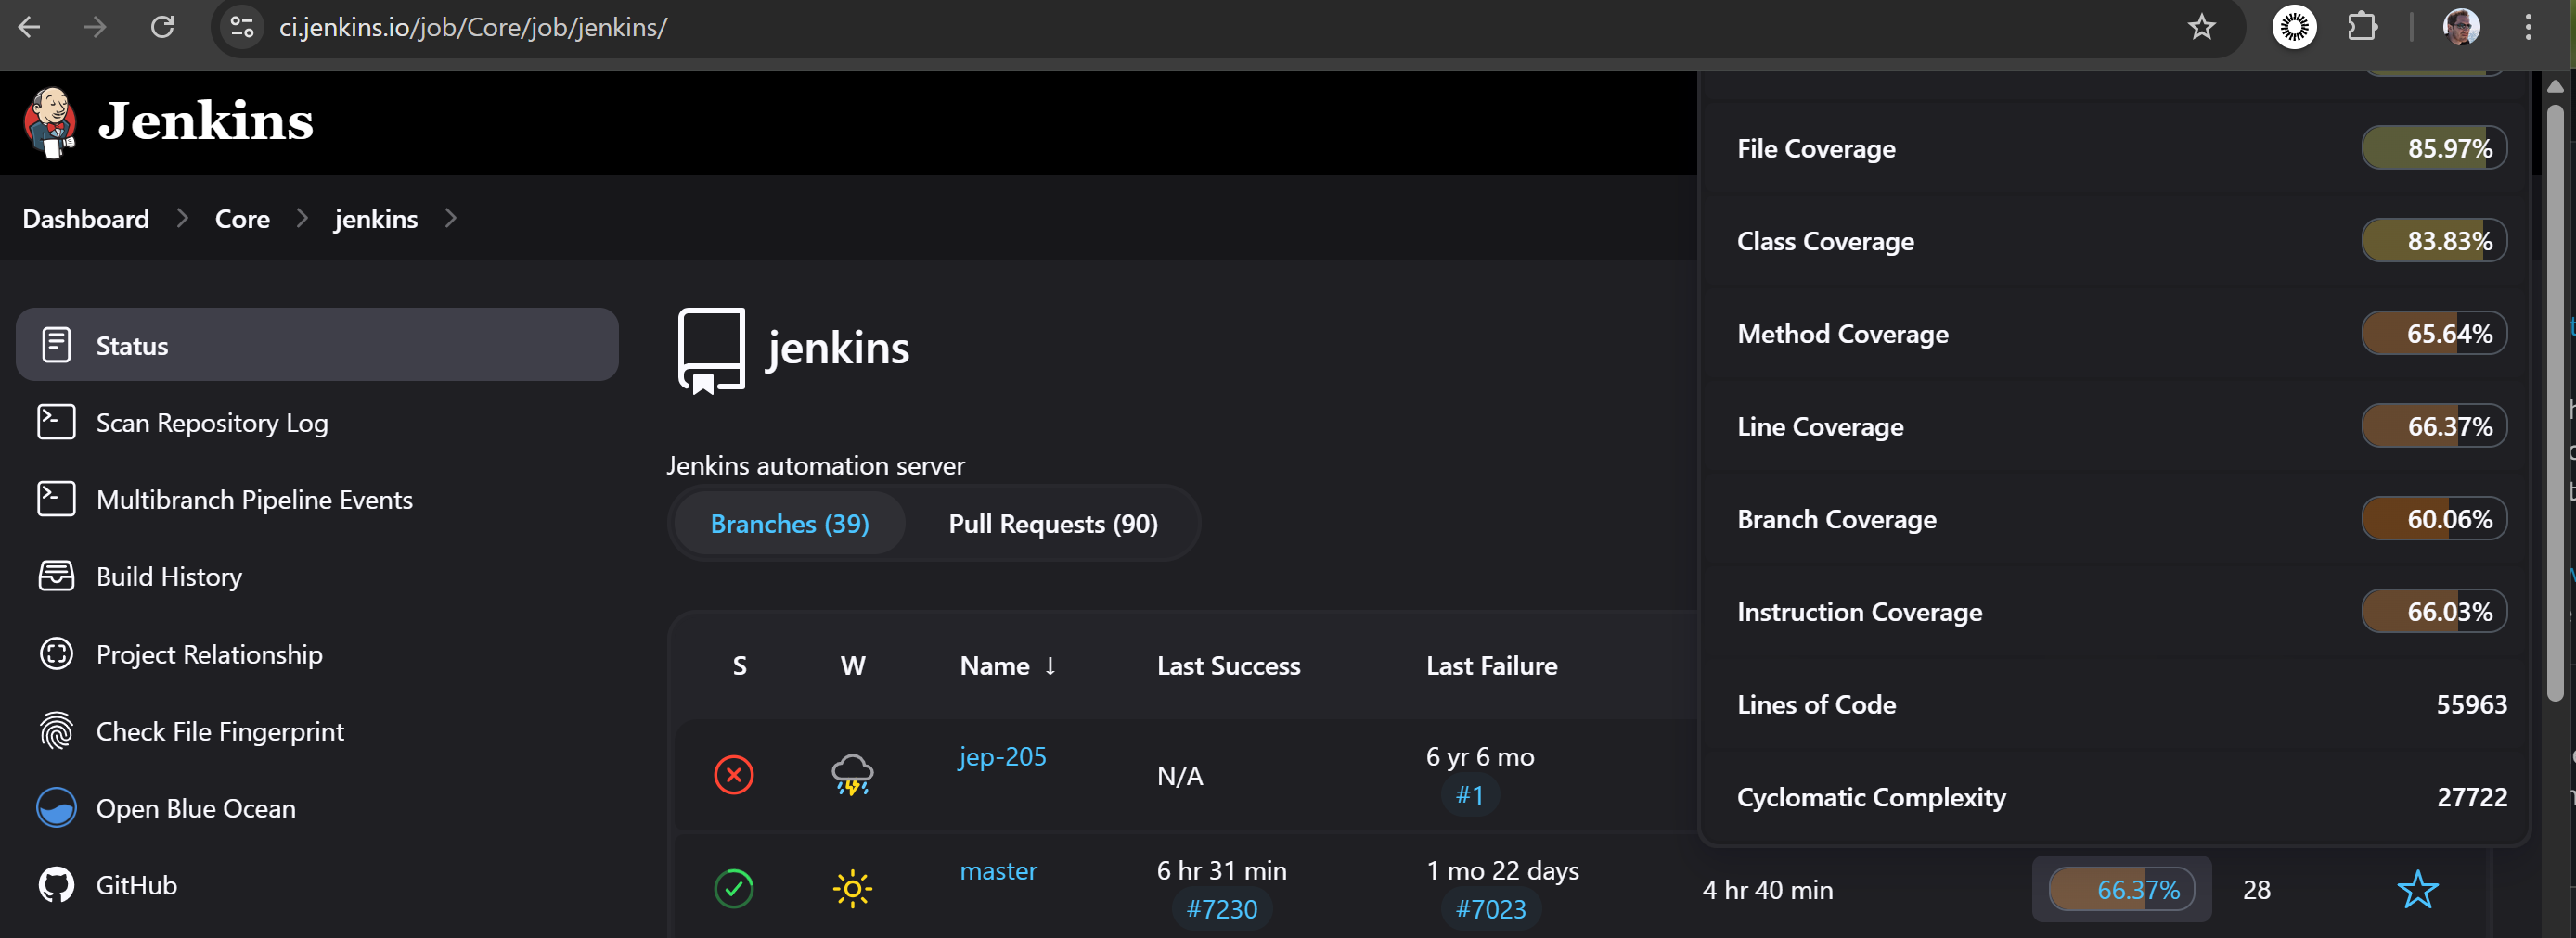The image size is (2576, 938).
Task: Open Status in sidebar
Action: [317, 345]
